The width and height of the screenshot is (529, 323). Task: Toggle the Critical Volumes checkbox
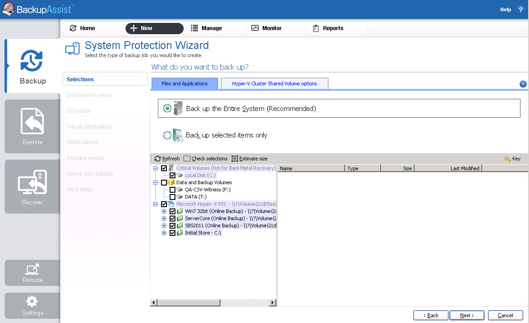tap(164, 168)
